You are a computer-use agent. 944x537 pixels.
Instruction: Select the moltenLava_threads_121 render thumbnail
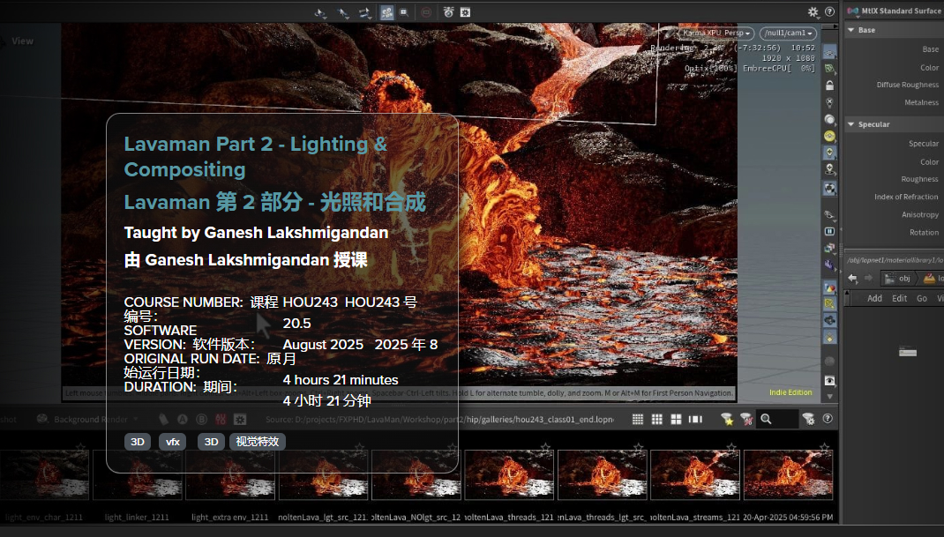(x=509, y=475)
